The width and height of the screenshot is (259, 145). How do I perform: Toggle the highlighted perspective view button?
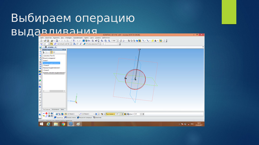click(161, 41)
